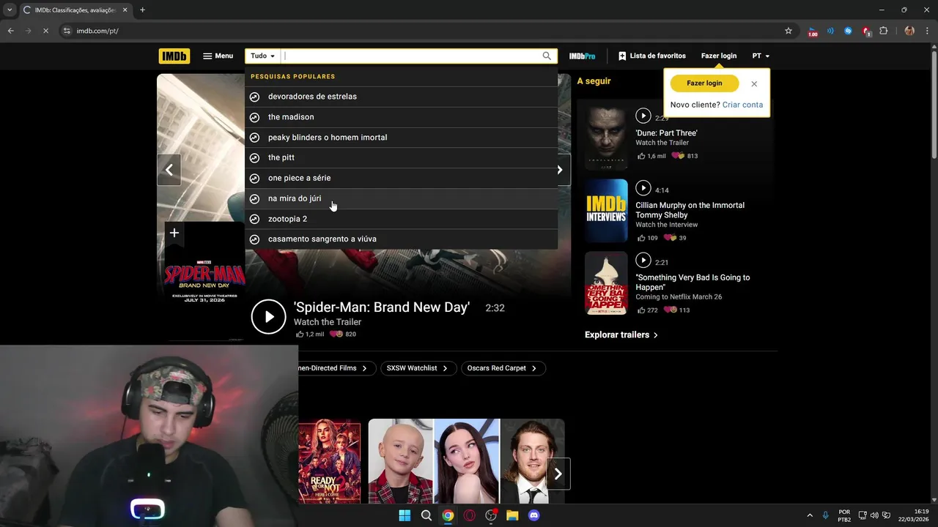Viewport: 938px width, 527px height.
Task: Open IMDbPro link
Action: pyautogui.click(x=582, y=56)
